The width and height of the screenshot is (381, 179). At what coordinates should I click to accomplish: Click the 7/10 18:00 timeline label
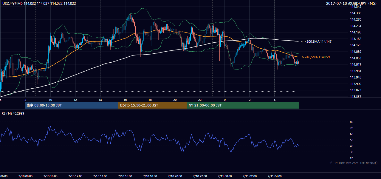pyautogui.click(x=150, y=176)
